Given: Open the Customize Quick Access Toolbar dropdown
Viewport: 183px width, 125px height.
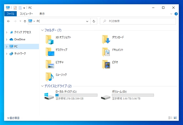Looking at the screenshot, I should point(24,8).
